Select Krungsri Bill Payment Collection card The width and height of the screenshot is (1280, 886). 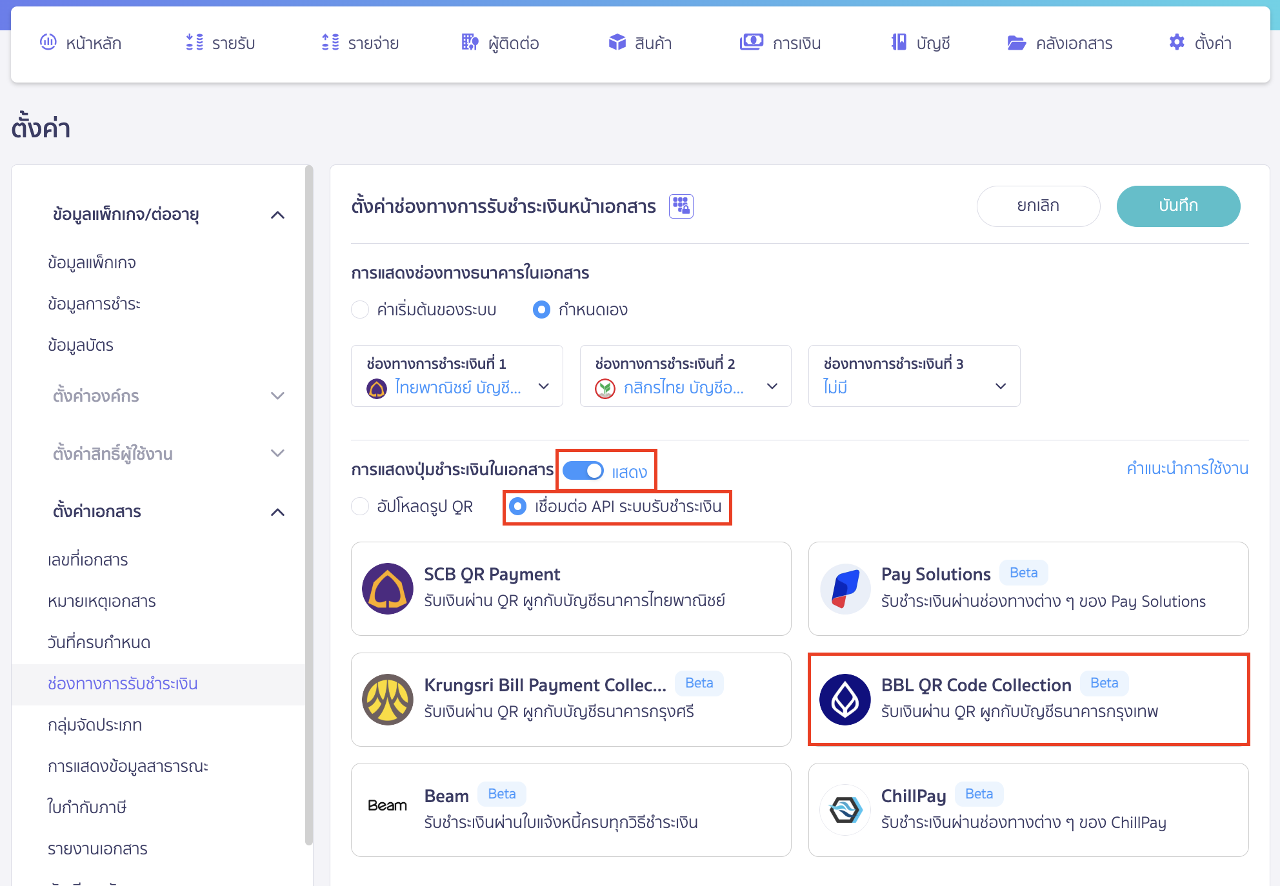[x=570, y=699]
